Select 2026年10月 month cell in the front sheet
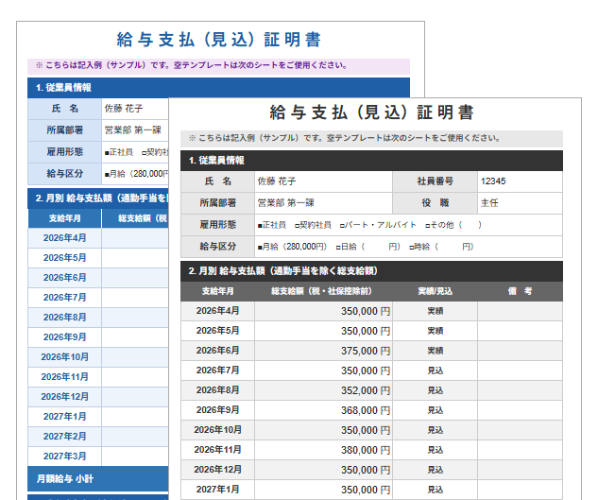 (x=218, y=430)
